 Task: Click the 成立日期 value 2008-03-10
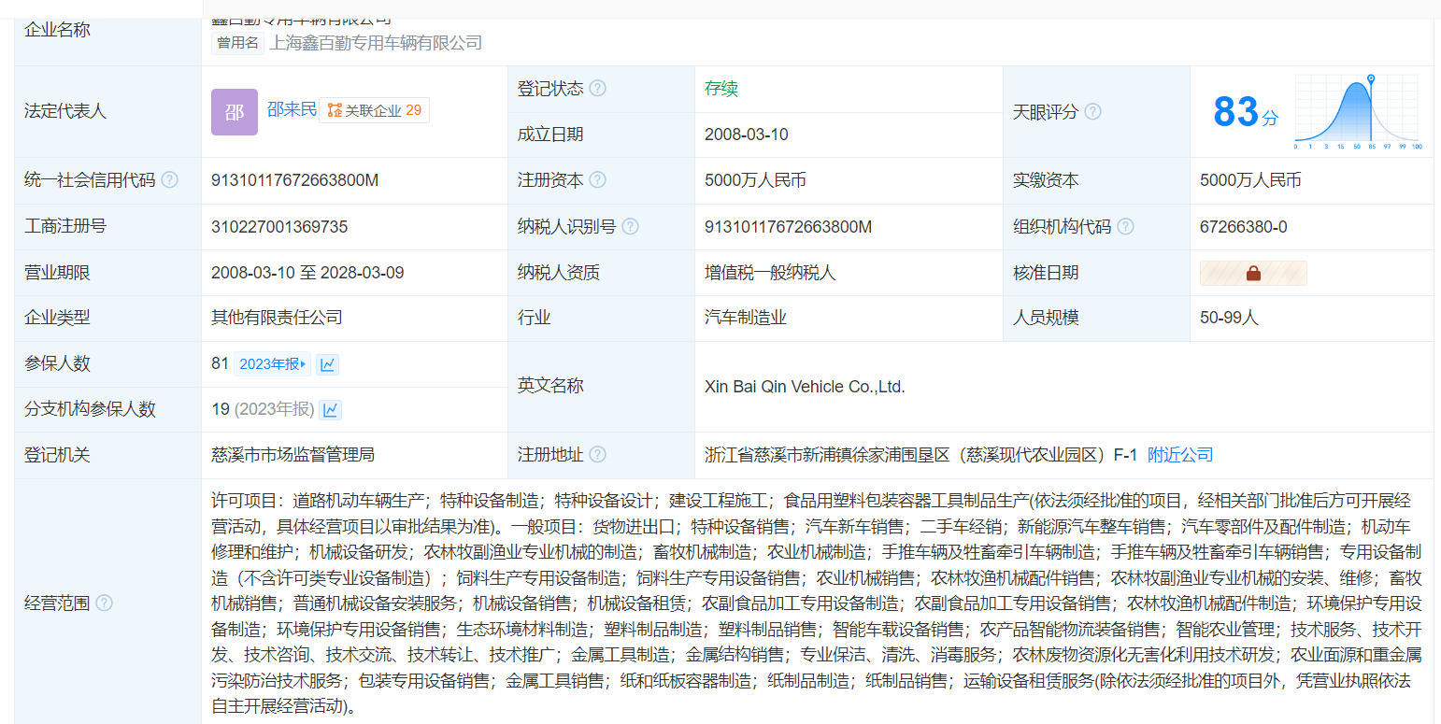(x=747, y=135)
